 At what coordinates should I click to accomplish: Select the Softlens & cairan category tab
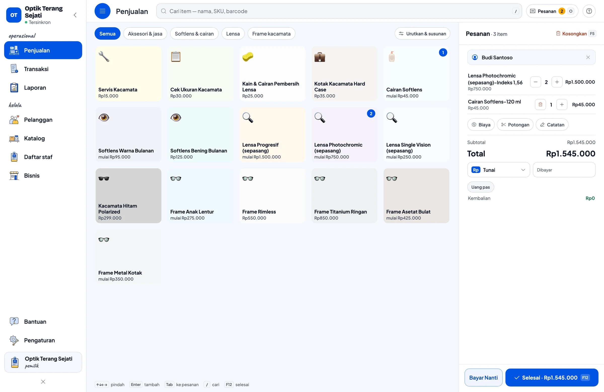[194, 33]
